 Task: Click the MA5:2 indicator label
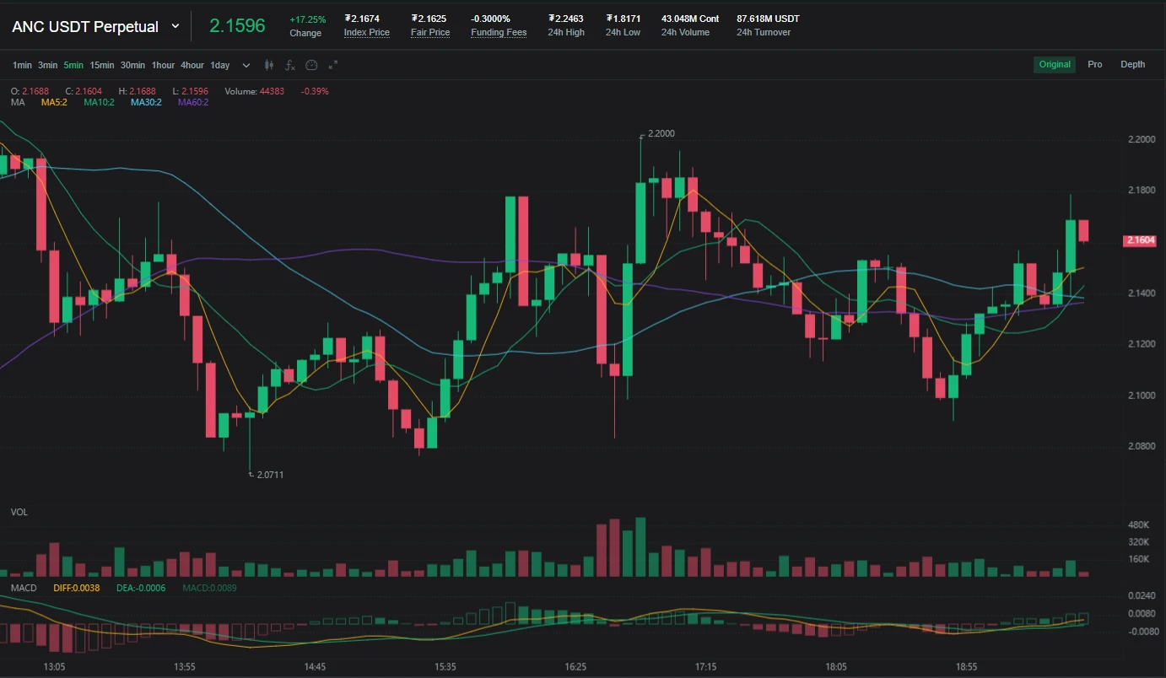[54, 102]
